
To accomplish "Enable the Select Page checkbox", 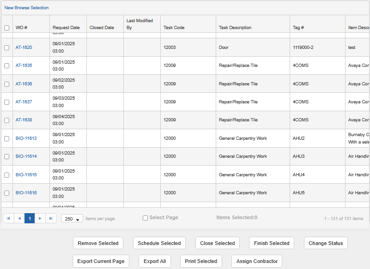I will point(145,217).
